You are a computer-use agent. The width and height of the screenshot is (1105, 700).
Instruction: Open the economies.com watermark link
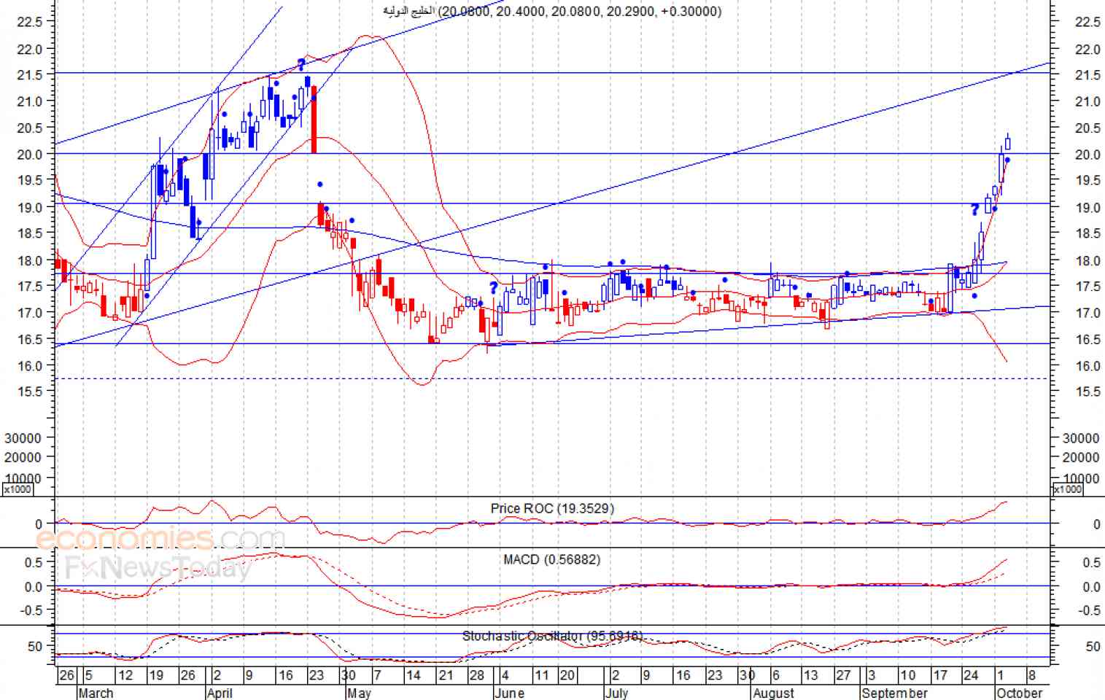[x=160, y=539]
